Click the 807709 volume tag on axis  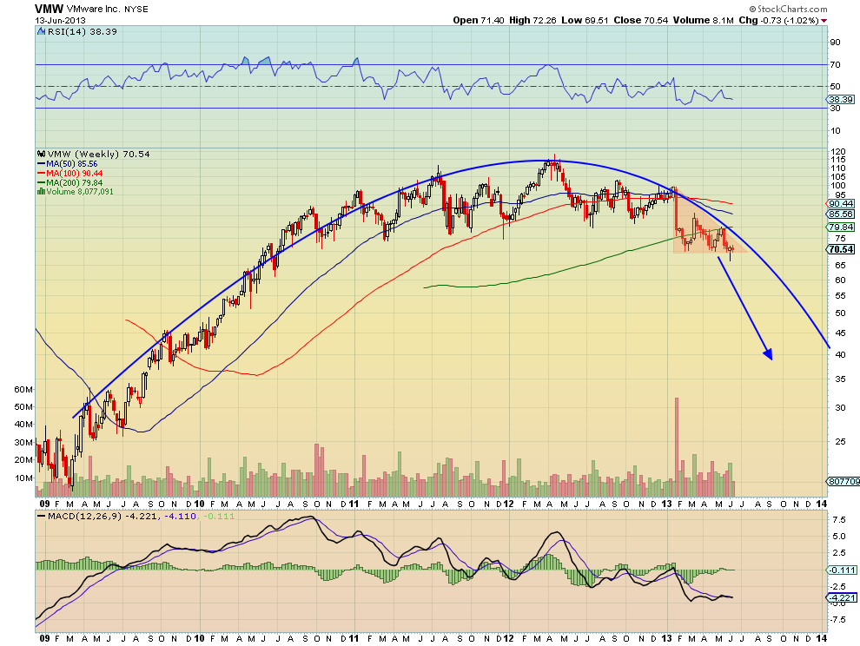point(843,482)
